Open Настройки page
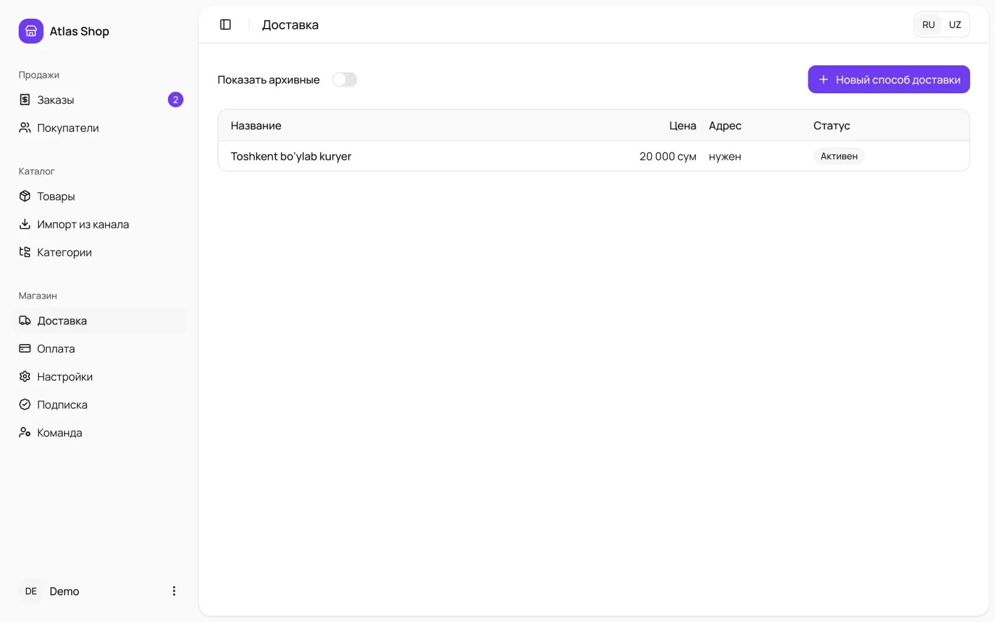 (99, 376)
